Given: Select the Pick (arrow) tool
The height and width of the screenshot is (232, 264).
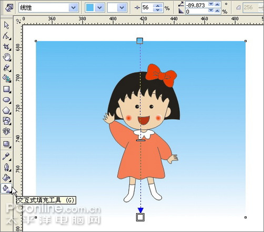Looking at the screenshot, I should [x=6, y=25].
